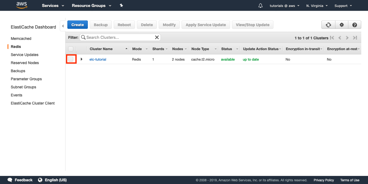
Task: Click into the Search Clusters field
Action: 119,37
